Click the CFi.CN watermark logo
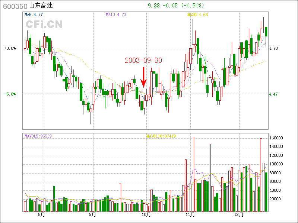Viewport: 298px width, 223px height. tap(44, 25)
